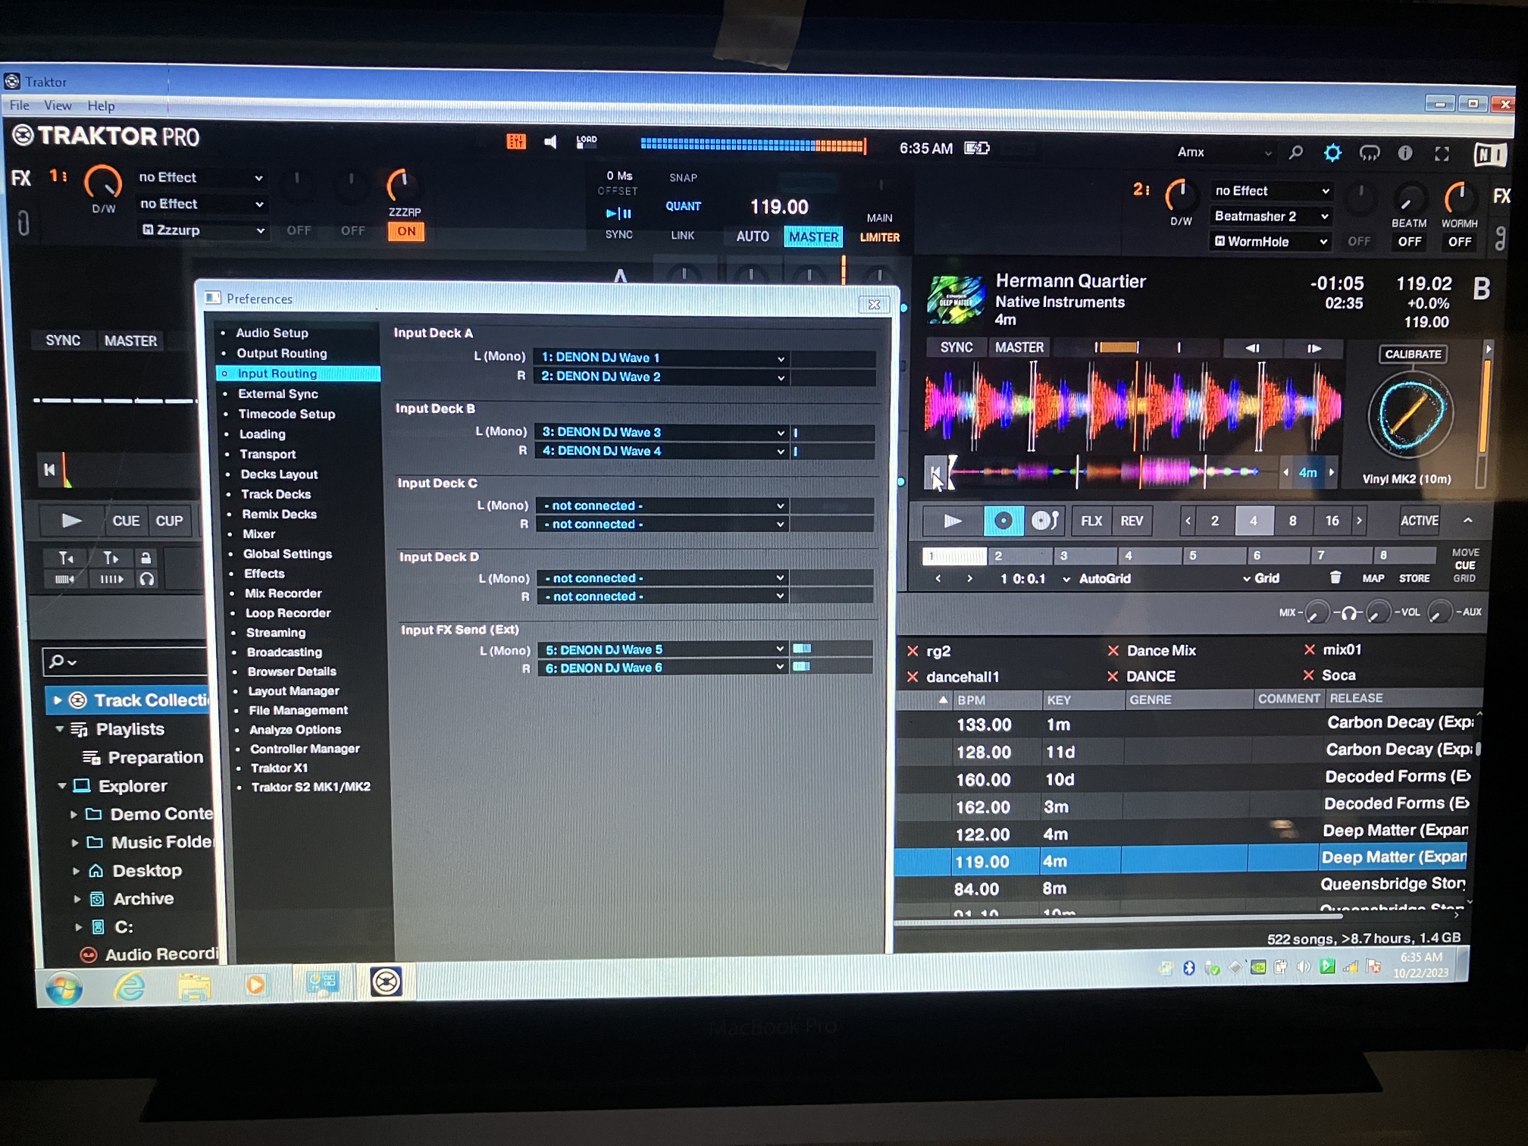Screen dimensions: 1528x1146
Task: Click the lock icon on left deck
Action: click(x=146, y=559)
